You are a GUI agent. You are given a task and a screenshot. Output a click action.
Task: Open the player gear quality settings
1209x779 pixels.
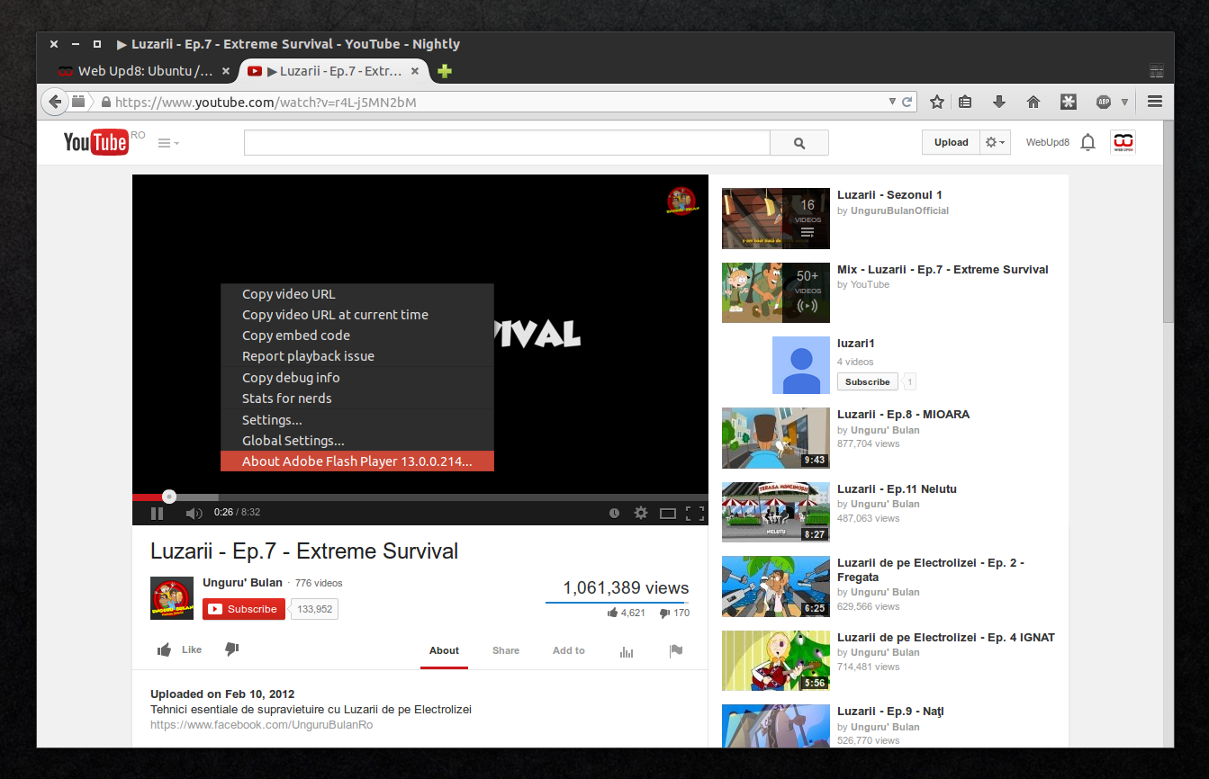(641, 513)
